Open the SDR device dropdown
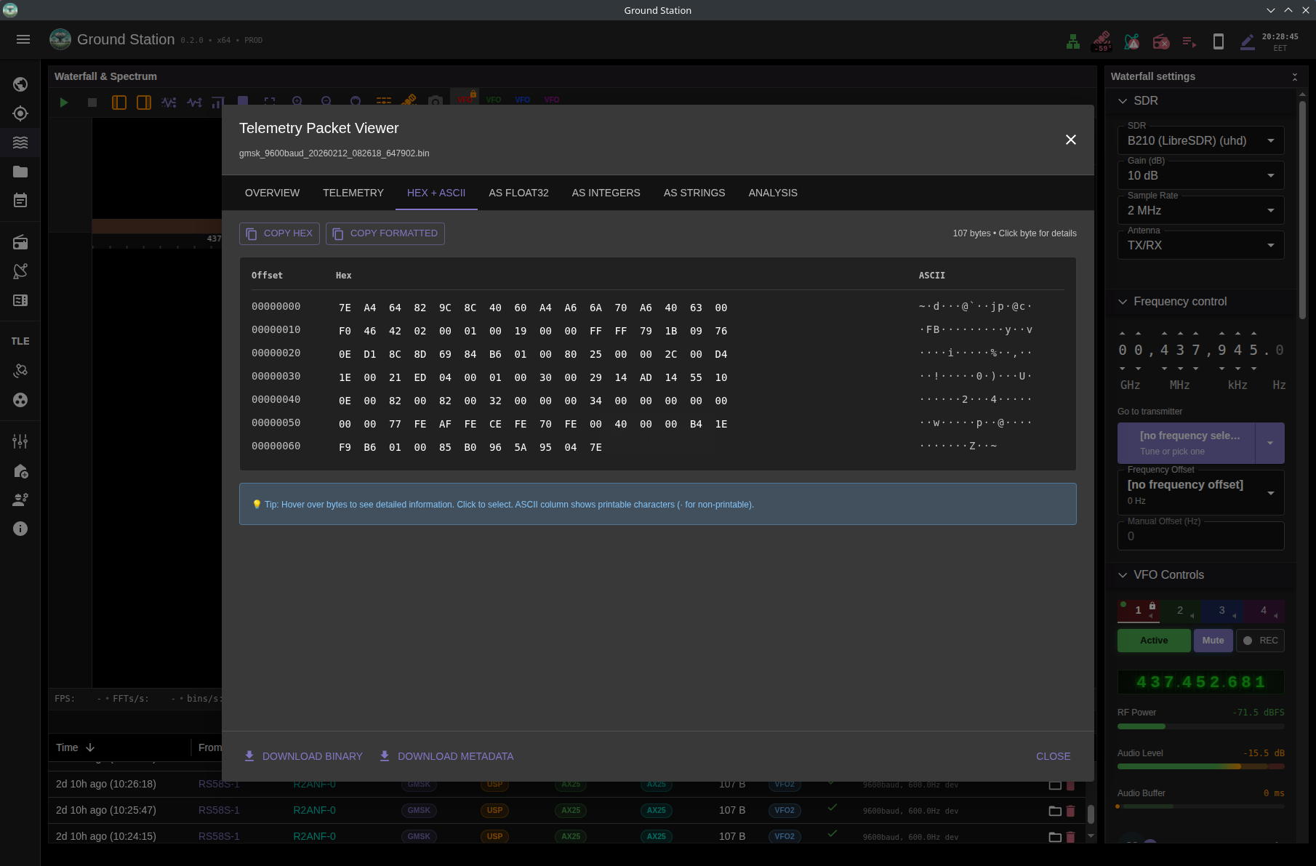 [x=1200, y=140]
